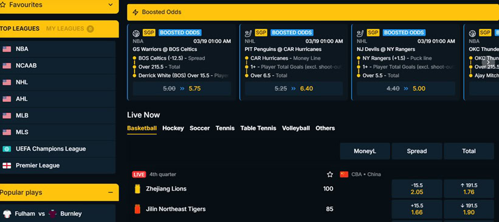Bet under 191.5 total at 1.90
The width and height of the screenshot is (499, 222).
(x=469, y=209)
